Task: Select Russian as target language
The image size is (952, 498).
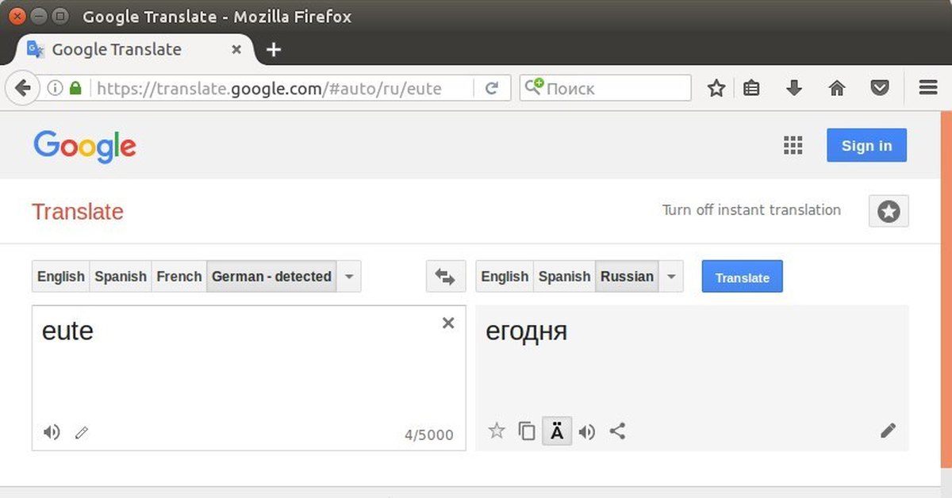Action: [627, 277]
